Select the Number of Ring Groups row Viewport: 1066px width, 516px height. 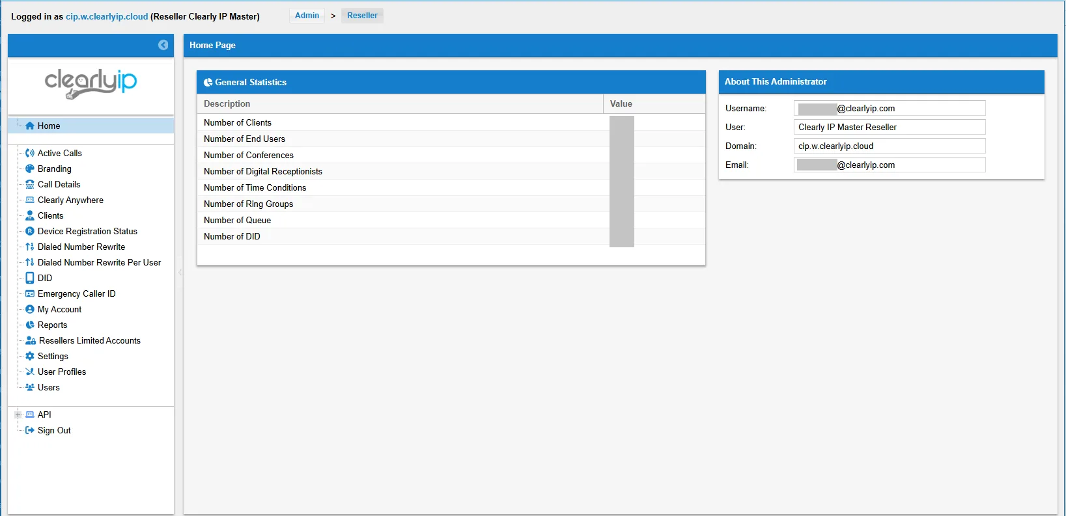point(451,204)
